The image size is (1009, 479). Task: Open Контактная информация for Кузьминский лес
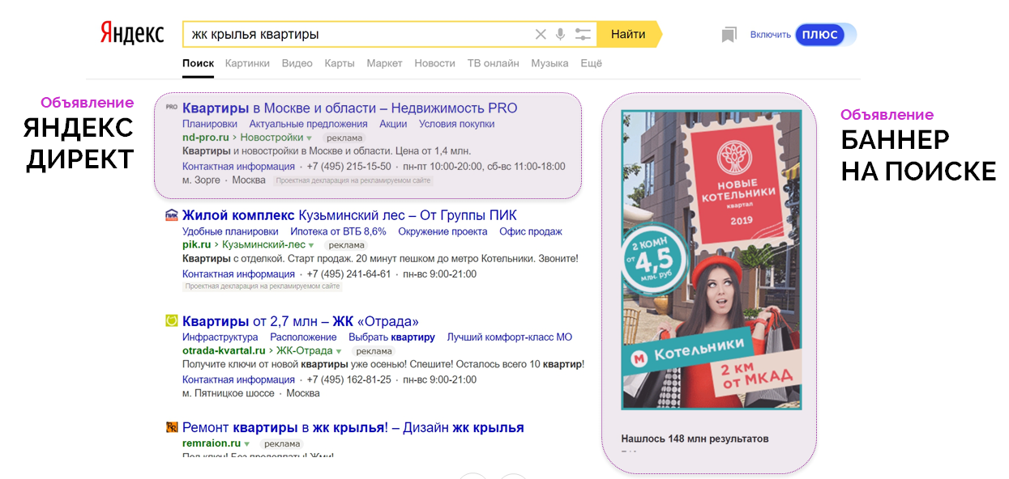tap(238, 274)
